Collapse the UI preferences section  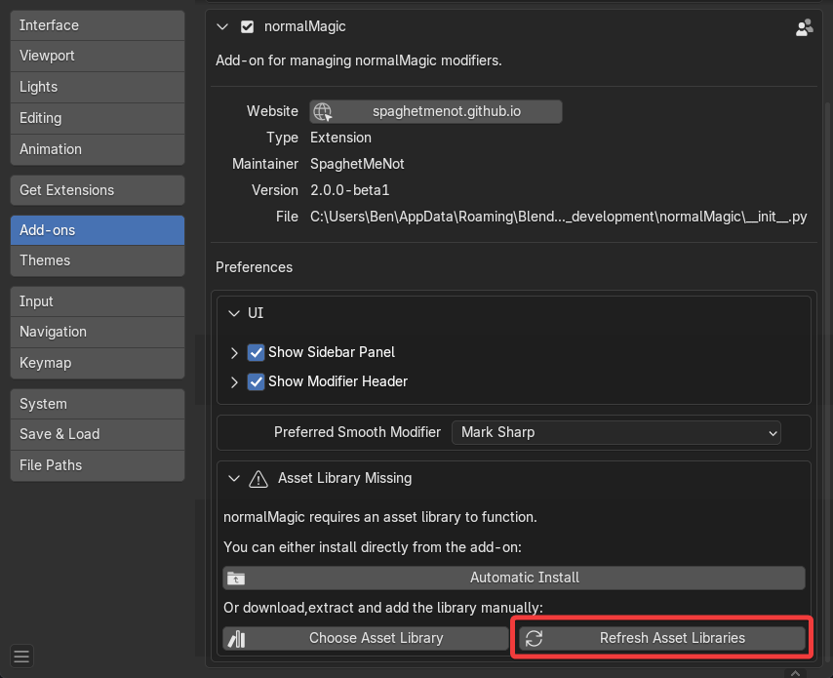(234, 313)
